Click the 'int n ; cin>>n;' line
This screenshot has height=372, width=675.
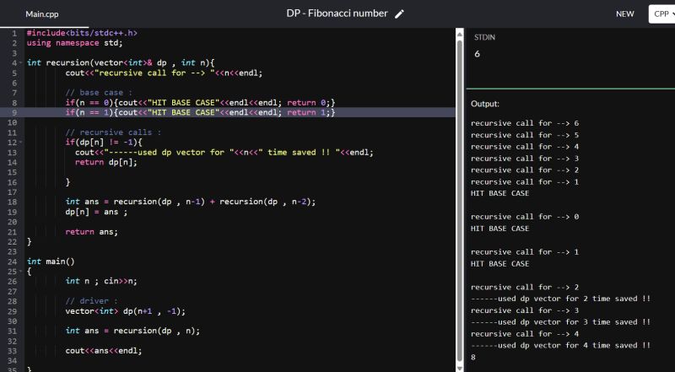[101, 281]
